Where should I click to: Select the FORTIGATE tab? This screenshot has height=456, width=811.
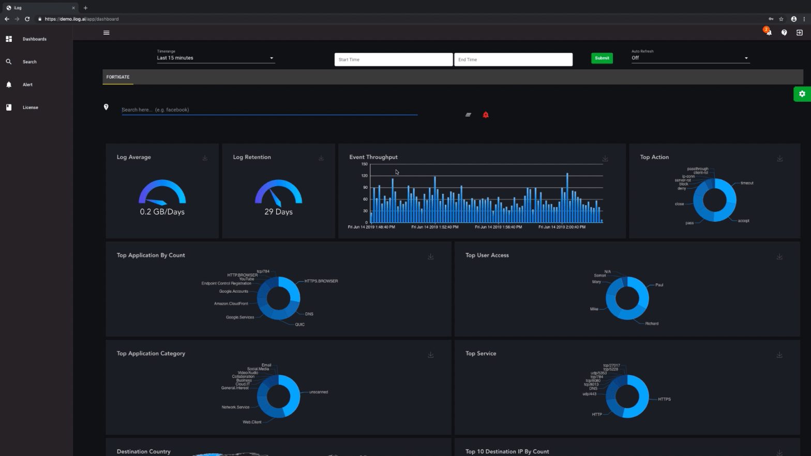pyautogui.click(x=118, y=77)
